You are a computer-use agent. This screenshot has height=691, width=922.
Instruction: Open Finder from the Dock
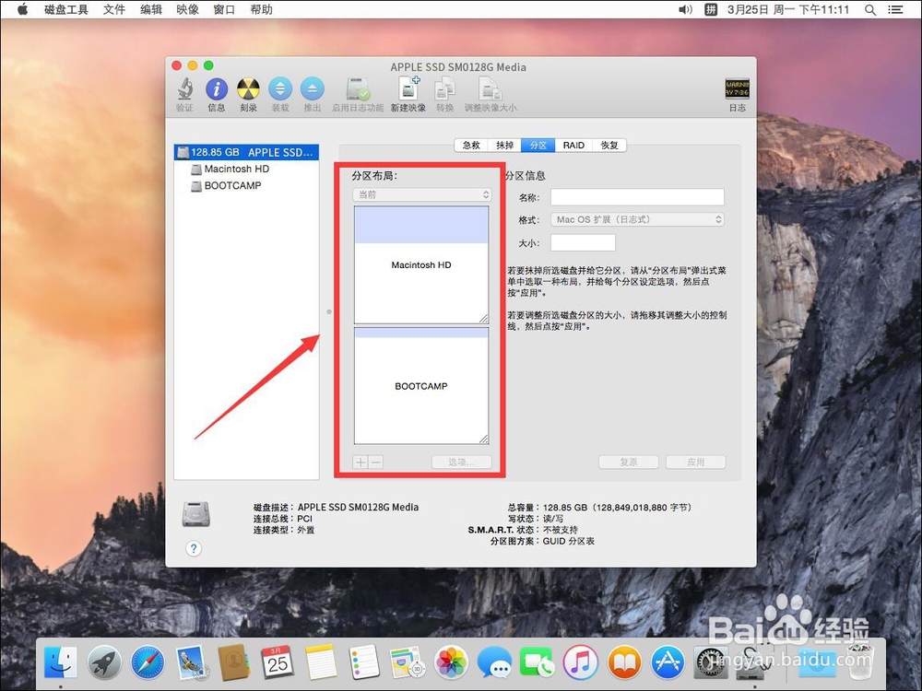coord(61,662)
